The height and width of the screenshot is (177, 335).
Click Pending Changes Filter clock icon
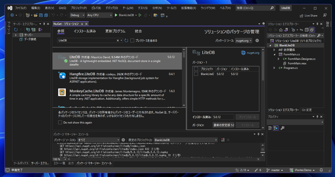coord(294,30)
